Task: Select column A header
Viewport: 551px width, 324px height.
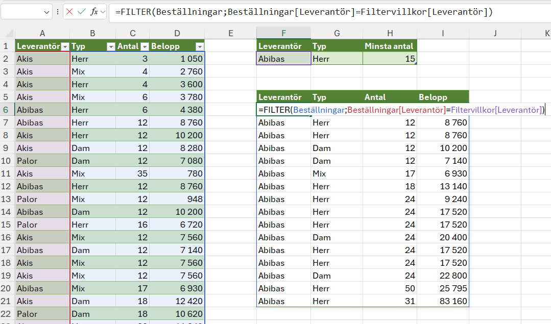Action: 42,33
